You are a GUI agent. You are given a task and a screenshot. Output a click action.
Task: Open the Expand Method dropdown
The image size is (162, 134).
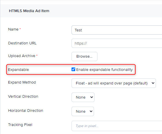[114, 83]
